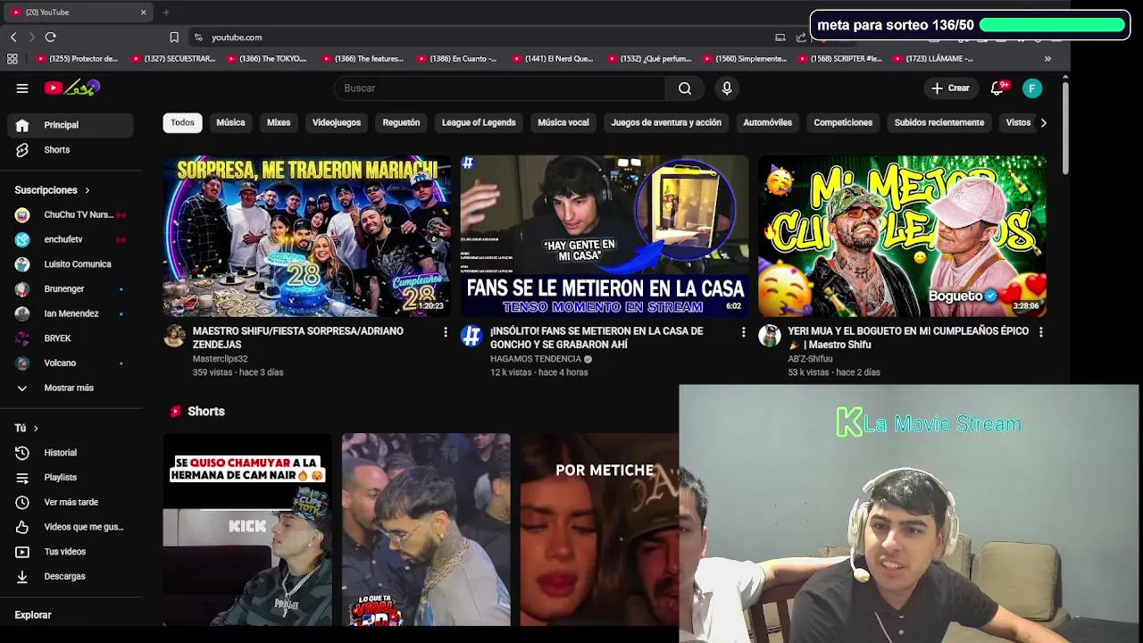Select the Competiciones chip

pos(843,122)
